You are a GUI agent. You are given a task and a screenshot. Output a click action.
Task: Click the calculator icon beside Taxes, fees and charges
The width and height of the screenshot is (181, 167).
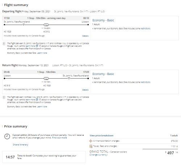tap(91, 146)
